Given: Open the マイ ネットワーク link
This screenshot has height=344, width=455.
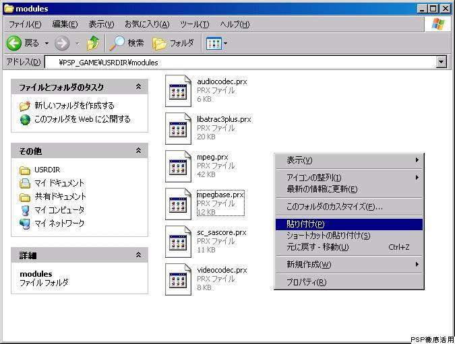Looking at the screenshot, I should pos(59,223).
